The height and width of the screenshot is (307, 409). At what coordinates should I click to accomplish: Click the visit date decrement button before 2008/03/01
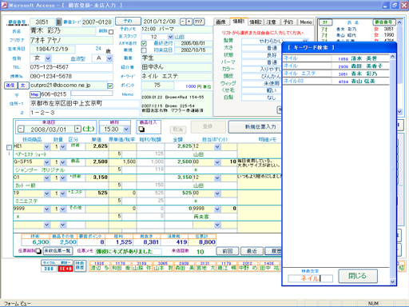click(21, 130)
